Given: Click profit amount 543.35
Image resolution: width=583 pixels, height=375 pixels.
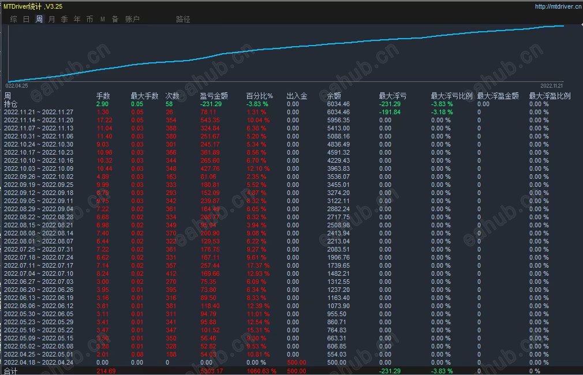Looking at the screenshot, I should coord(210,120).
